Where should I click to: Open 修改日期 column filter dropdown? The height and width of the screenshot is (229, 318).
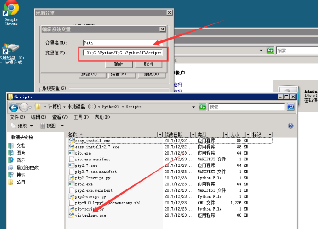click(193, 135)
